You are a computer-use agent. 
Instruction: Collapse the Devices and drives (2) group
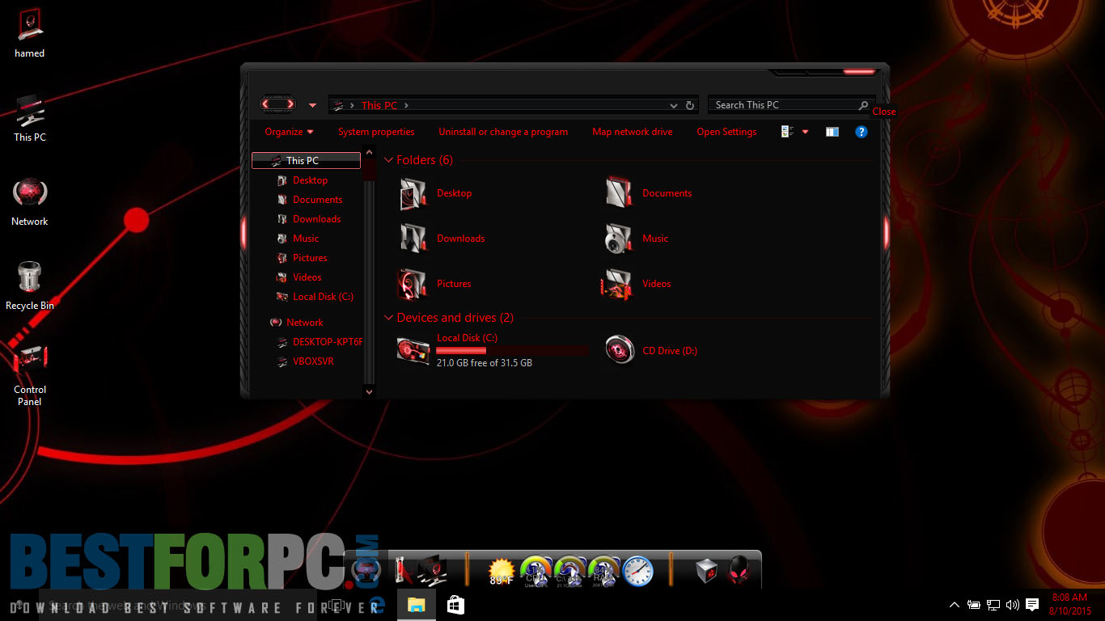389,318
